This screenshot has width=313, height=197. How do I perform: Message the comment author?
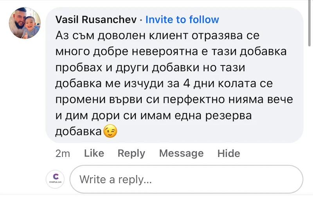tap(181, 153)
